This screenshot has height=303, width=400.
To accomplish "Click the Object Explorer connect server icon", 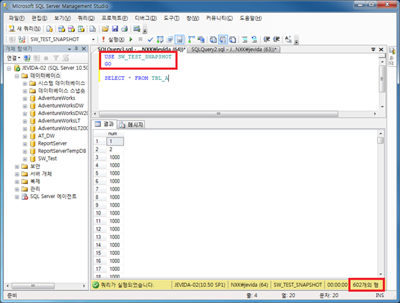I will click(27, 58).
